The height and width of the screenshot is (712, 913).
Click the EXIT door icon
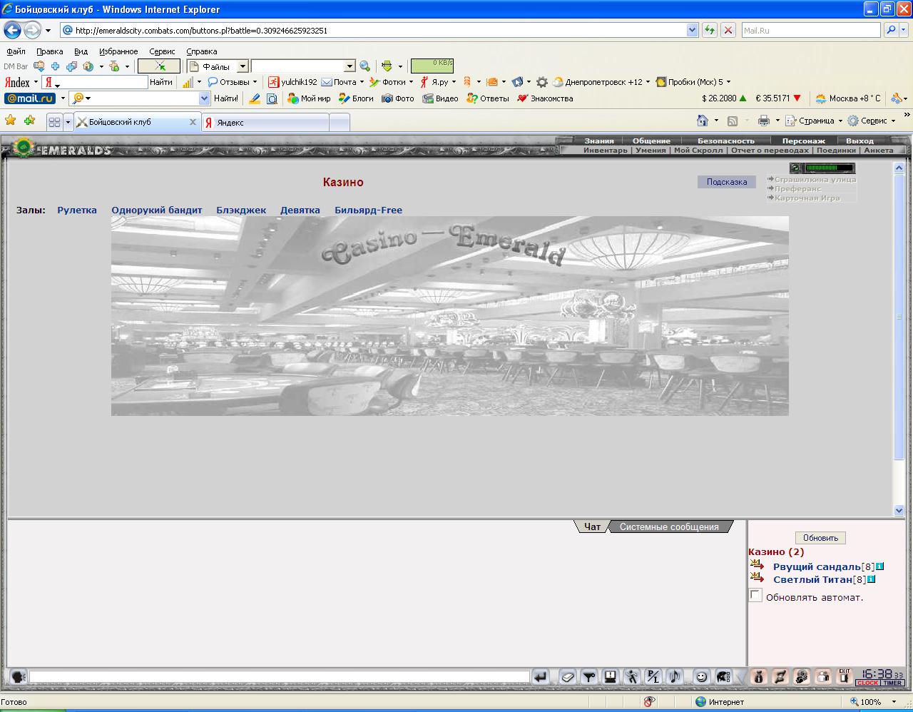pos(845,676)
